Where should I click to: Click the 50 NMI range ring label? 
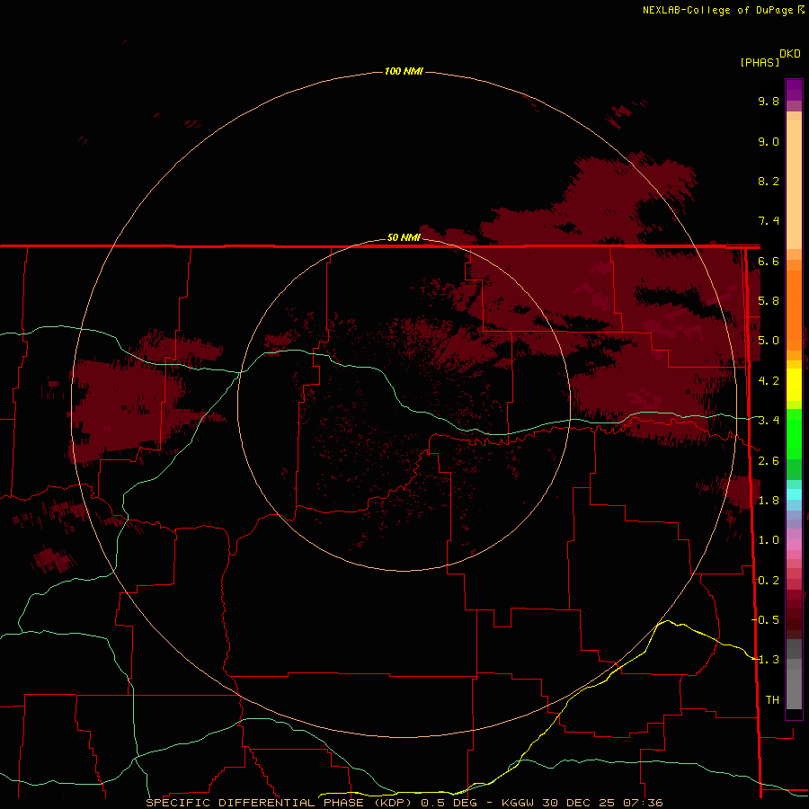(x=404, y=237)
